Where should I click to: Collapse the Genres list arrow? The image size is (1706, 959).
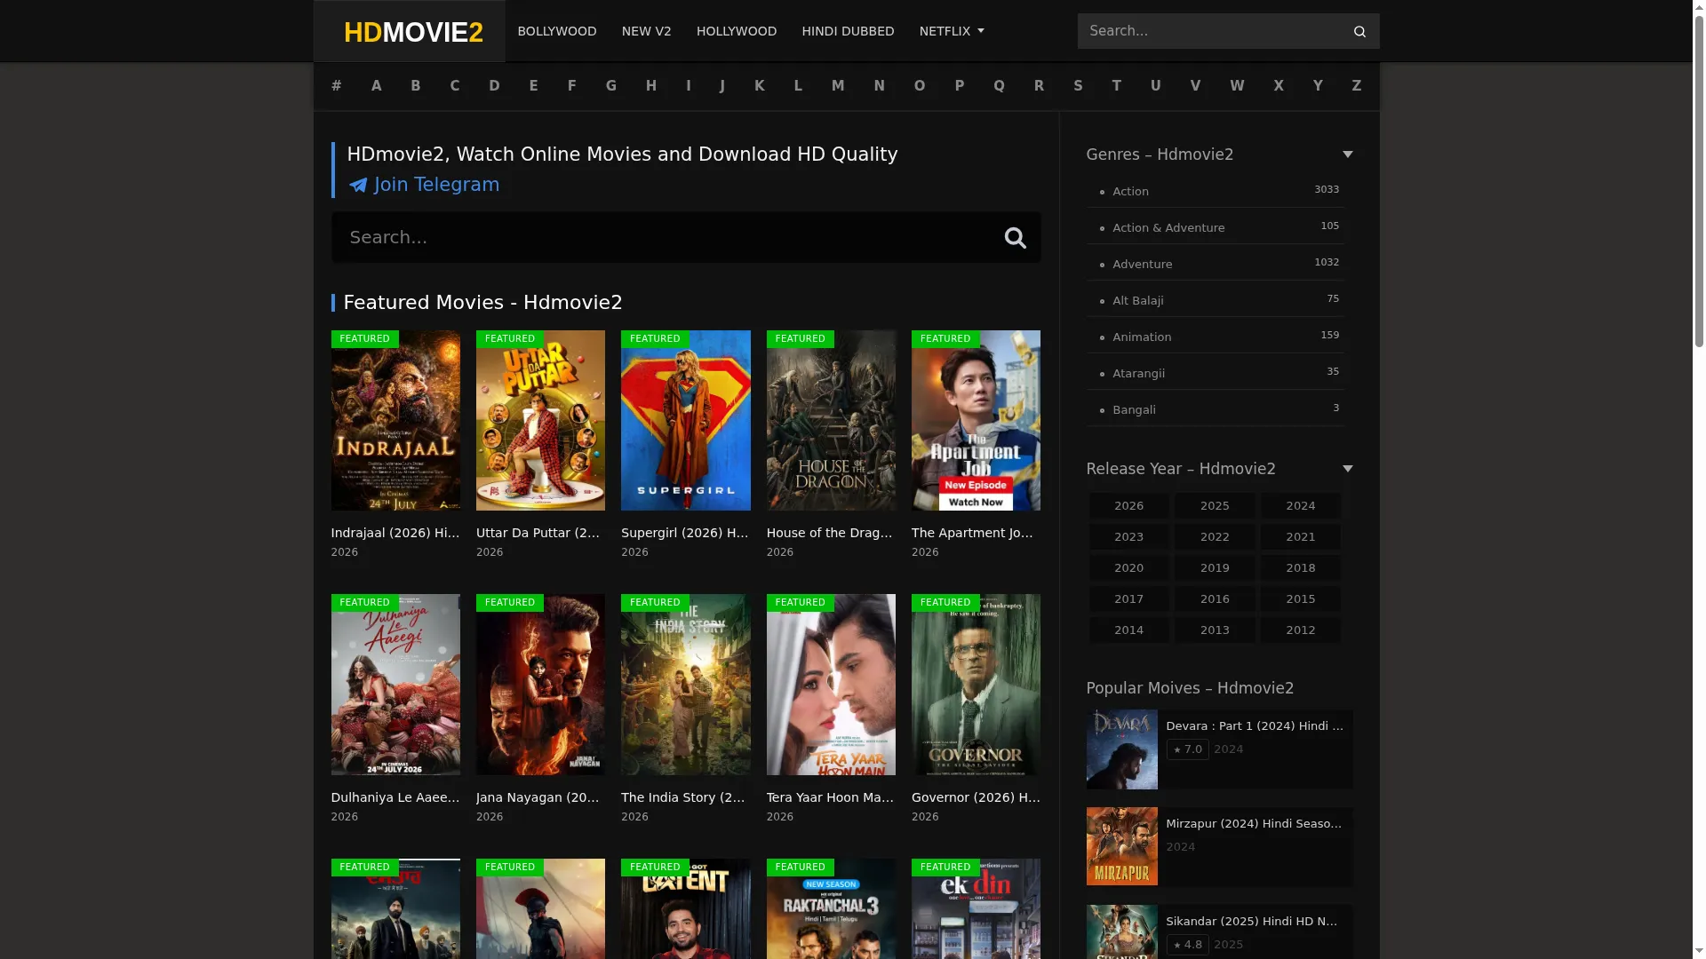tap(1347, 155)
